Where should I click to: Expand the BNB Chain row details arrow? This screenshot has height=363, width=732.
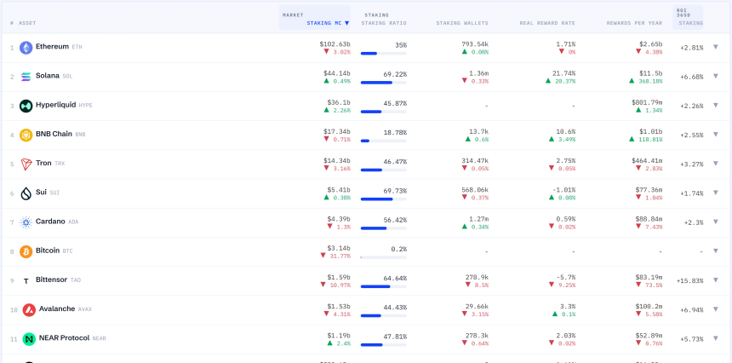(x=716, y=134)
